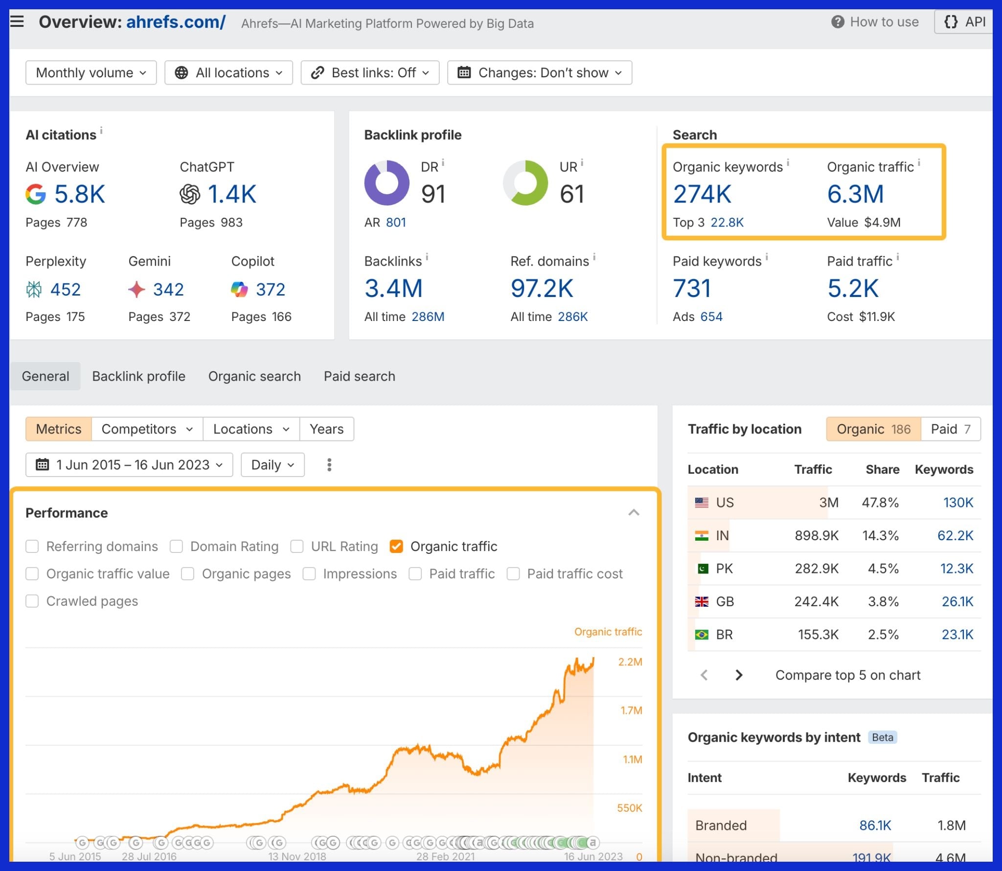Click the Copilot logo icon
This screenshot has width=1002, height=871.
[239, 290]
